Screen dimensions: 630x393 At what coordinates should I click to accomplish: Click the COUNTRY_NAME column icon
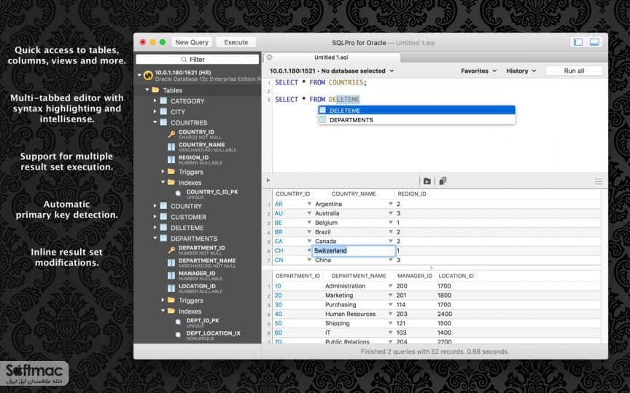click(171, 147)
